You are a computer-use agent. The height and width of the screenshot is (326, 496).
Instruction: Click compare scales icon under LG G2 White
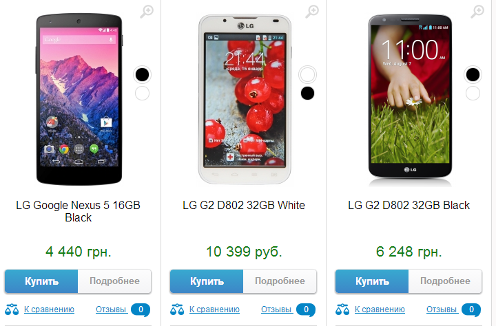tap(177, 309)
